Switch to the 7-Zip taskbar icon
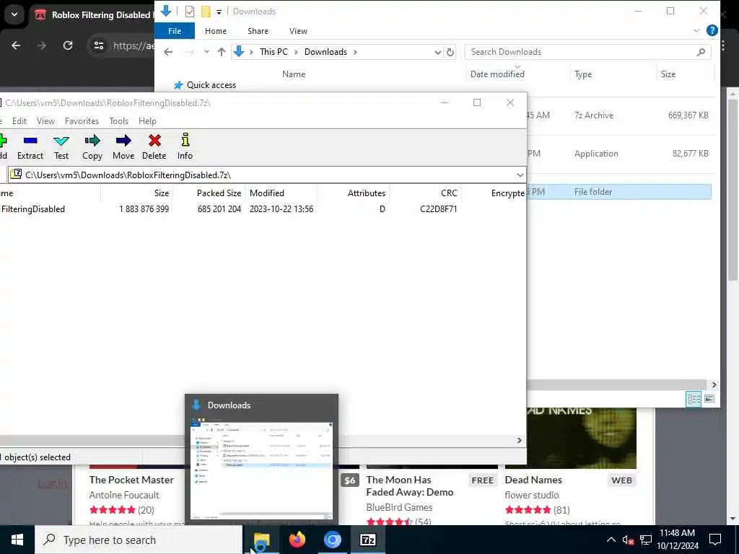This screenshot has height=554, width=739. point(367,540)
